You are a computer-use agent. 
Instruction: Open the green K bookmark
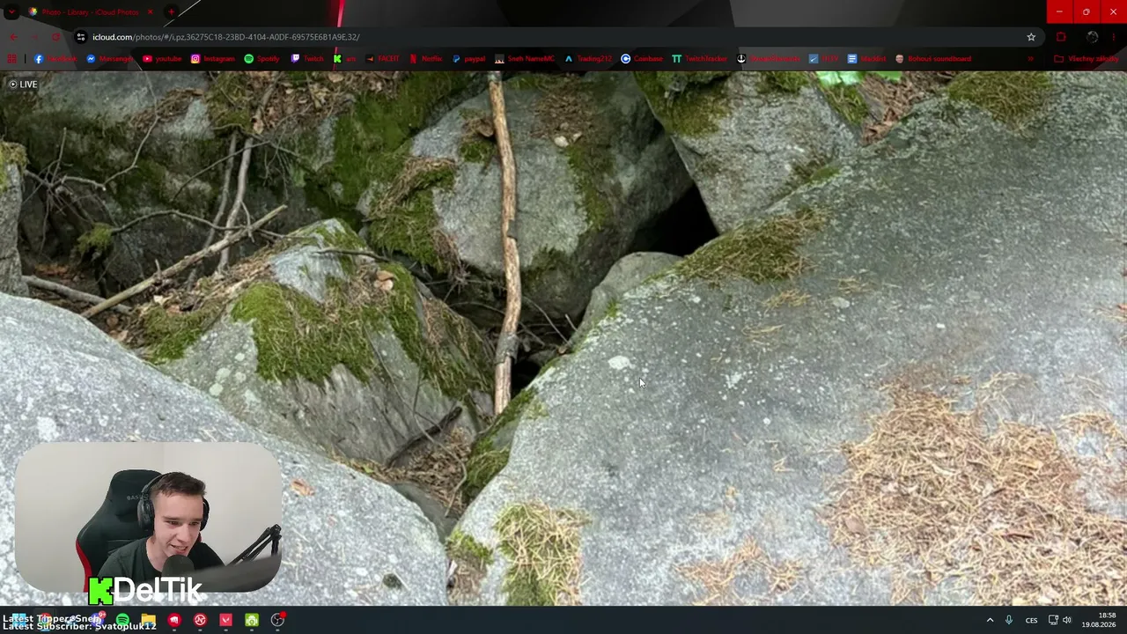pos(344,59)
